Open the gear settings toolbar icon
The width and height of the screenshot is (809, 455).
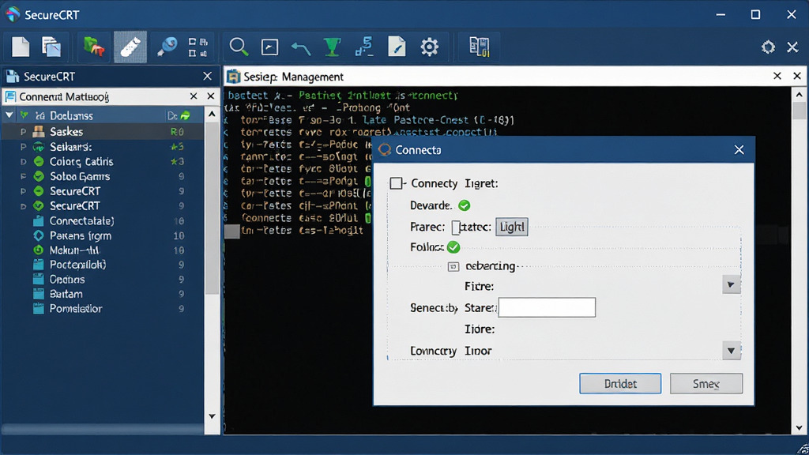(x=429, y=47)
